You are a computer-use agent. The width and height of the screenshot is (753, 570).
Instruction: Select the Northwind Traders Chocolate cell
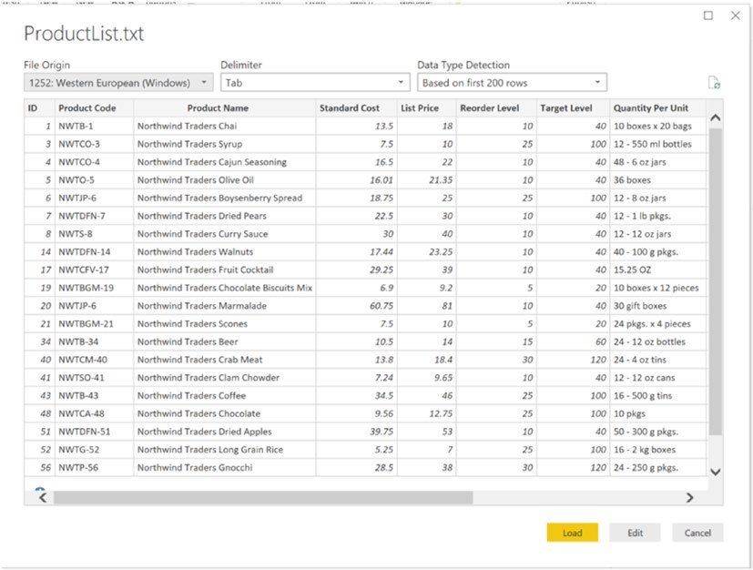coord(225,413)
